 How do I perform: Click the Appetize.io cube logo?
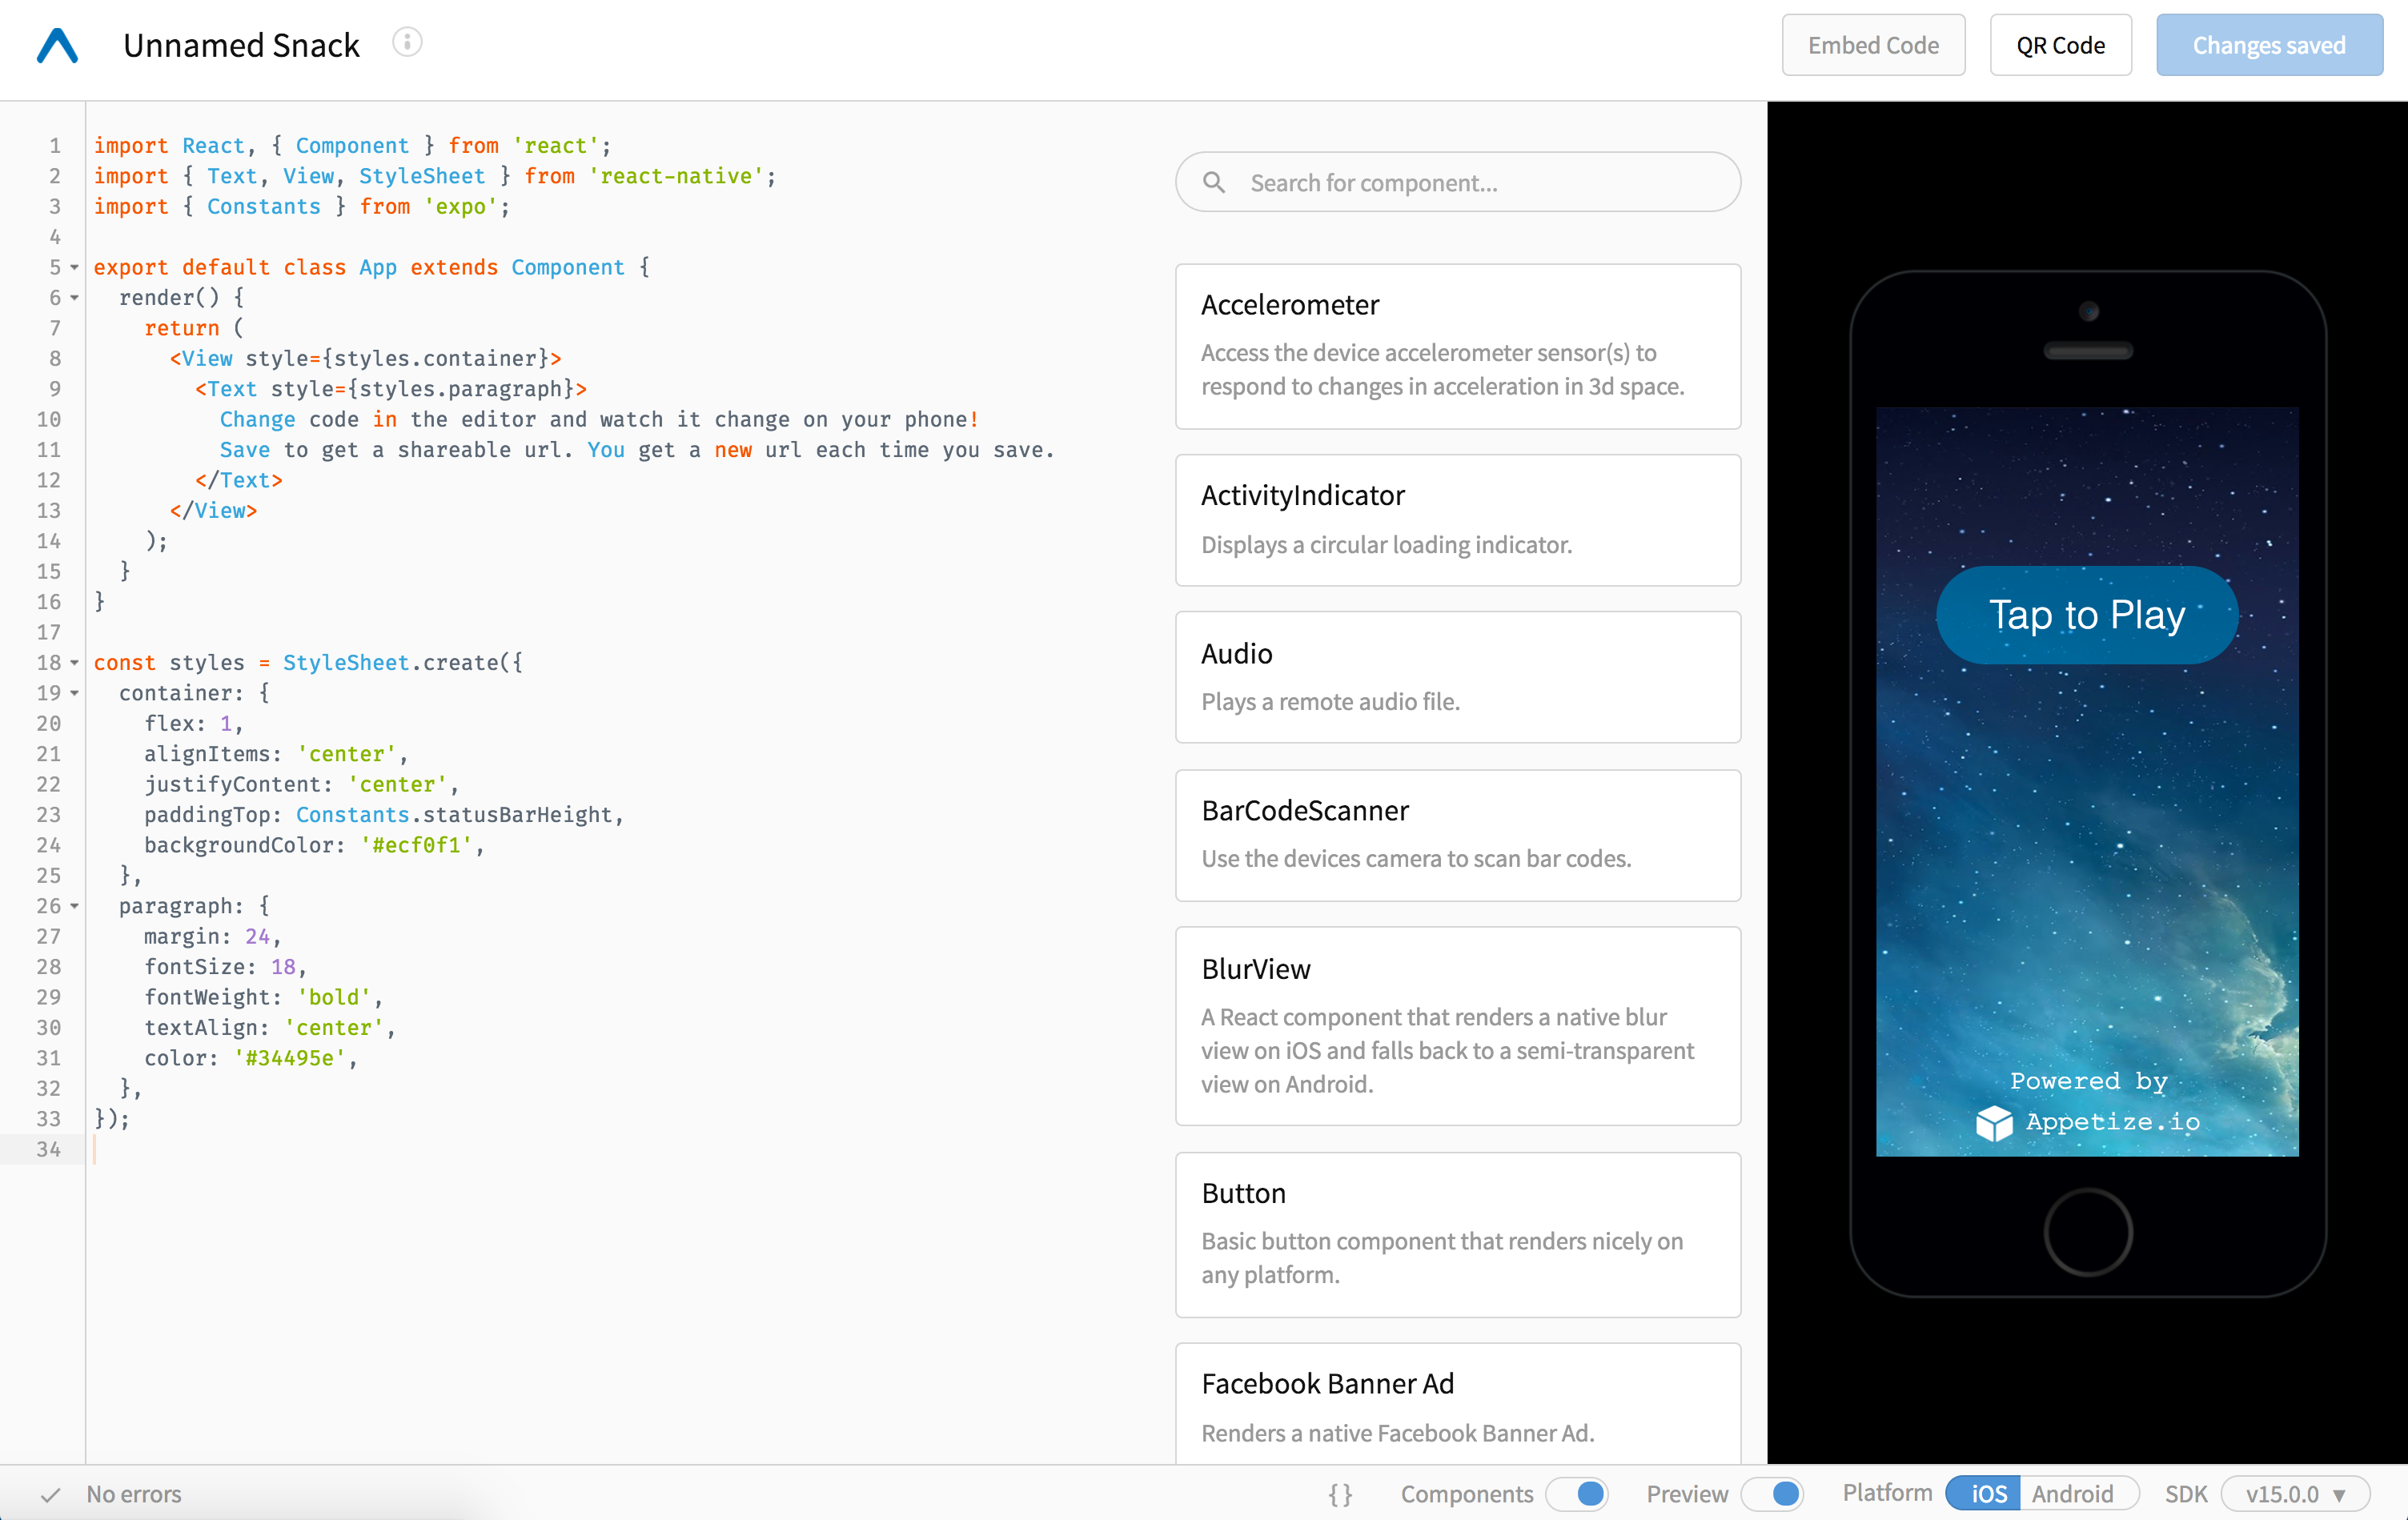[1993, 1122]
